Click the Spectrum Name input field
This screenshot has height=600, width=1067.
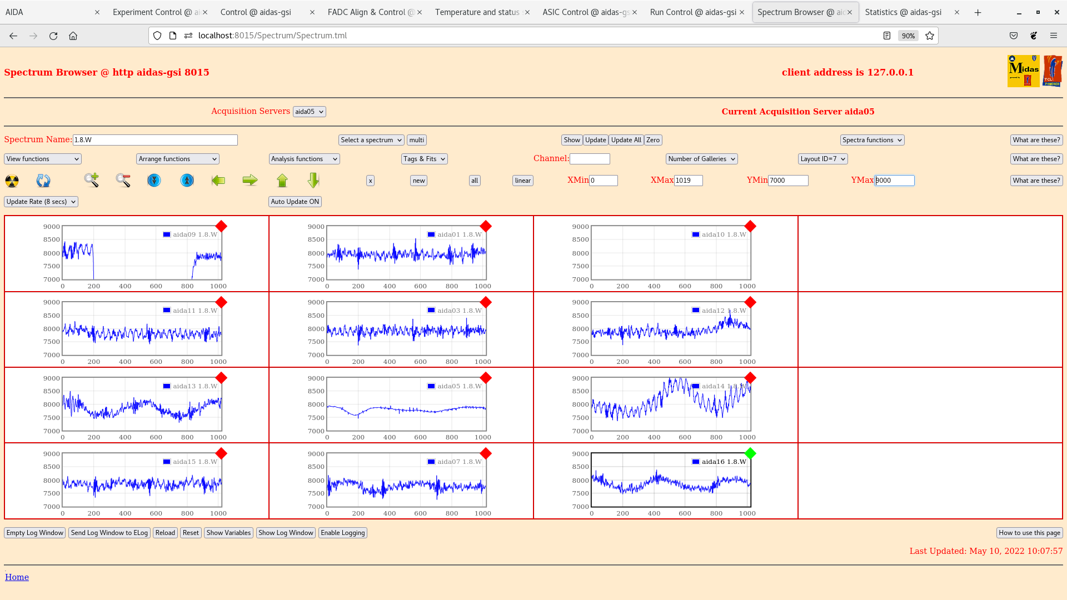(x=155, y=140)
